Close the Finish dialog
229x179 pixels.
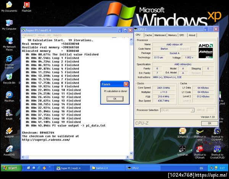(x=126, y=84)
